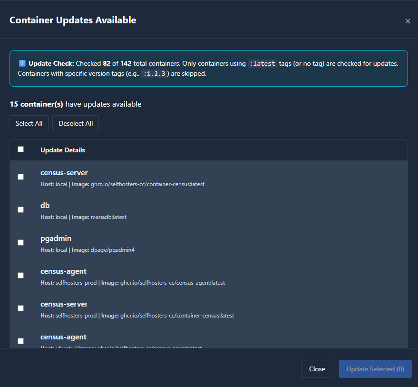Image resolution: width=418 pixels, height=387 pixels.
Task: Tick the db container checkbox
Action: (20, 209)
